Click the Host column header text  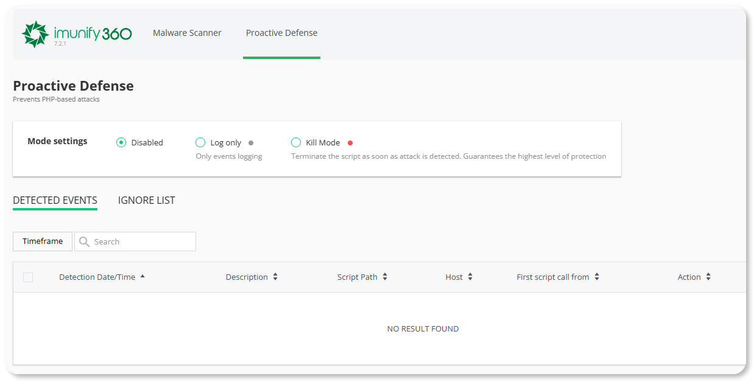454,277
